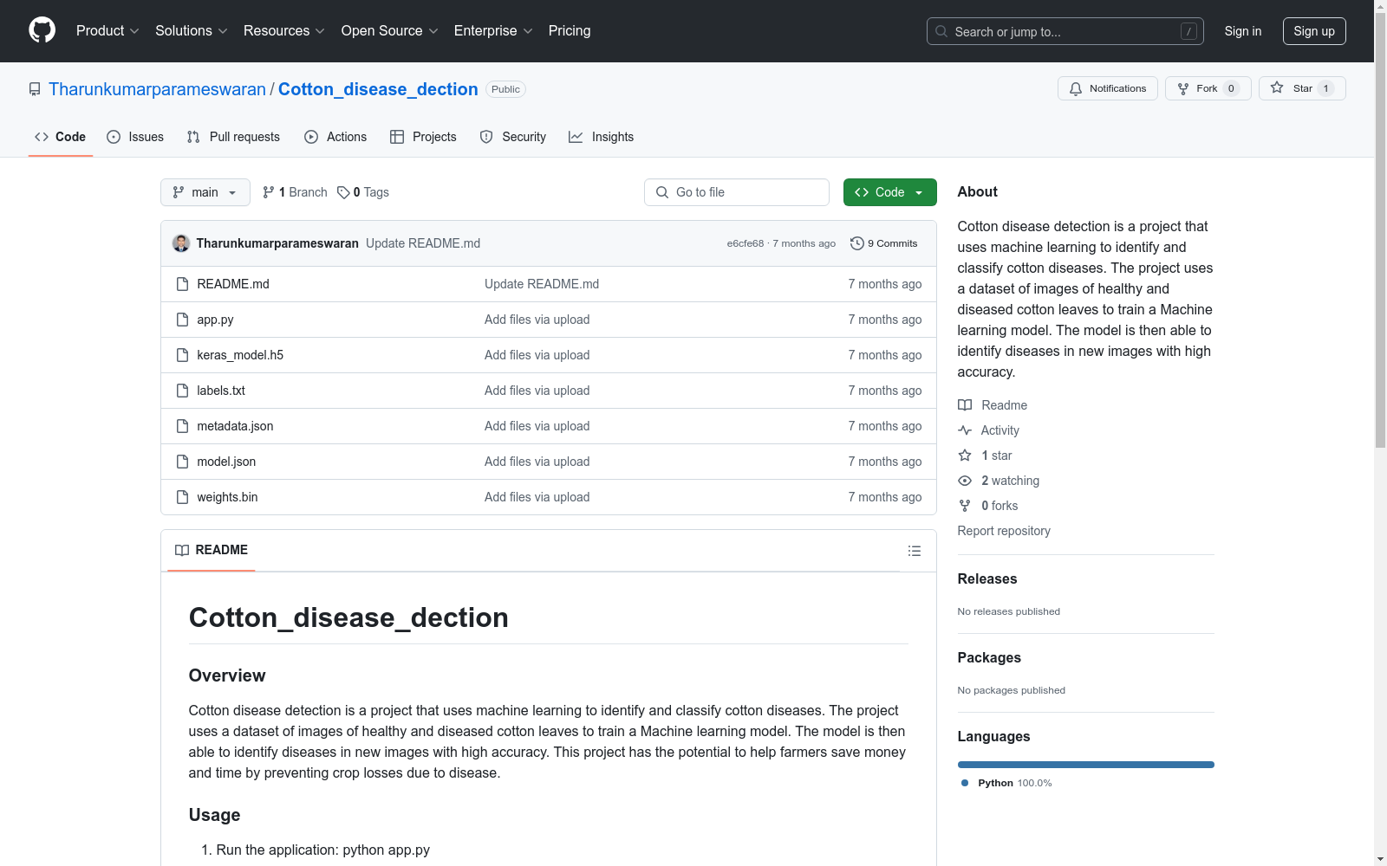Switch to the Issues tab
The width and height of the screenshot is (1387, 866).
(x=135, y=137)
